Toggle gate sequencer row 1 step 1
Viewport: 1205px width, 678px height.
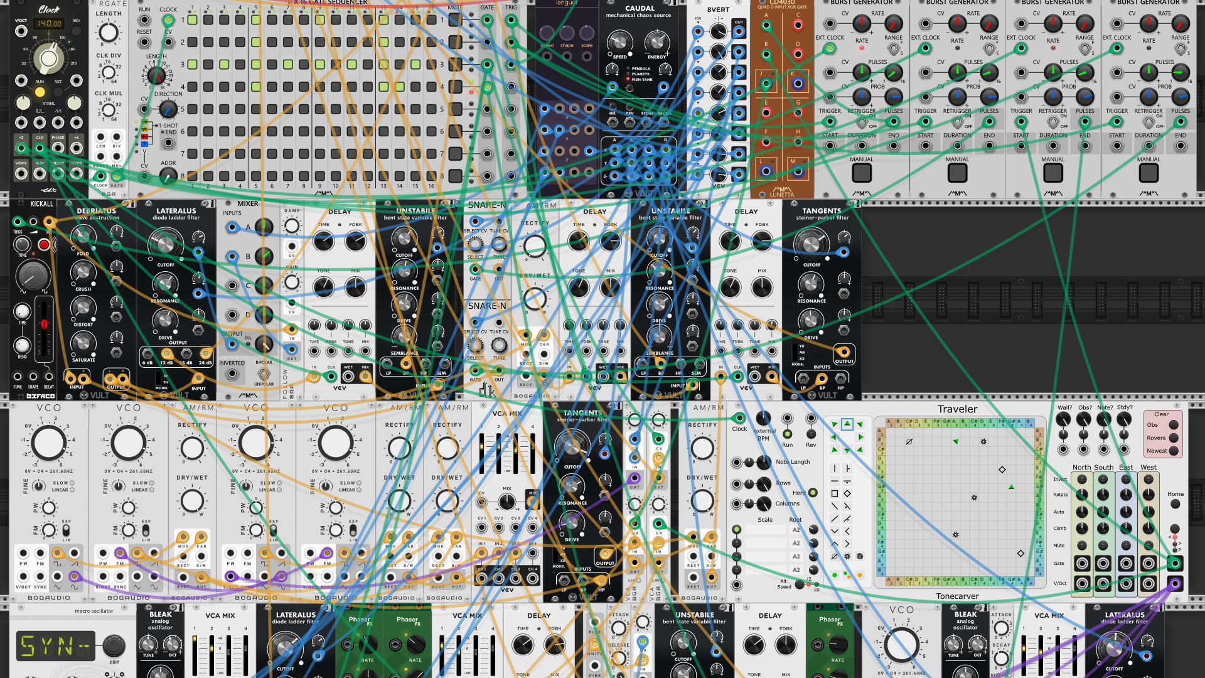tap(192, 19)
